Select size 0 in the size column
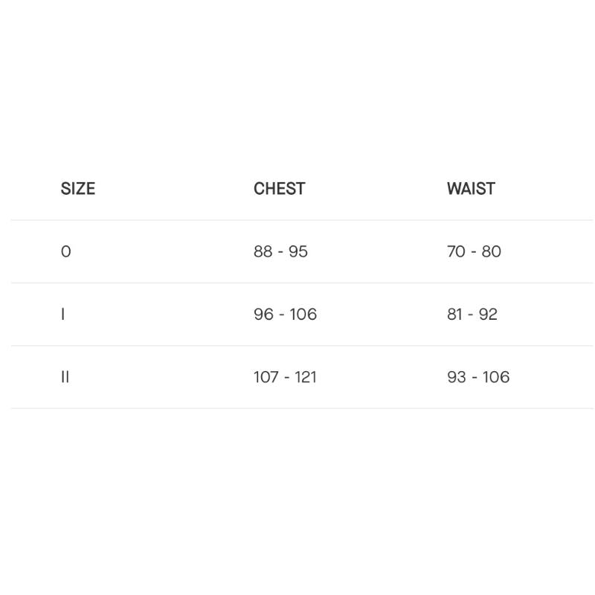 66,251
